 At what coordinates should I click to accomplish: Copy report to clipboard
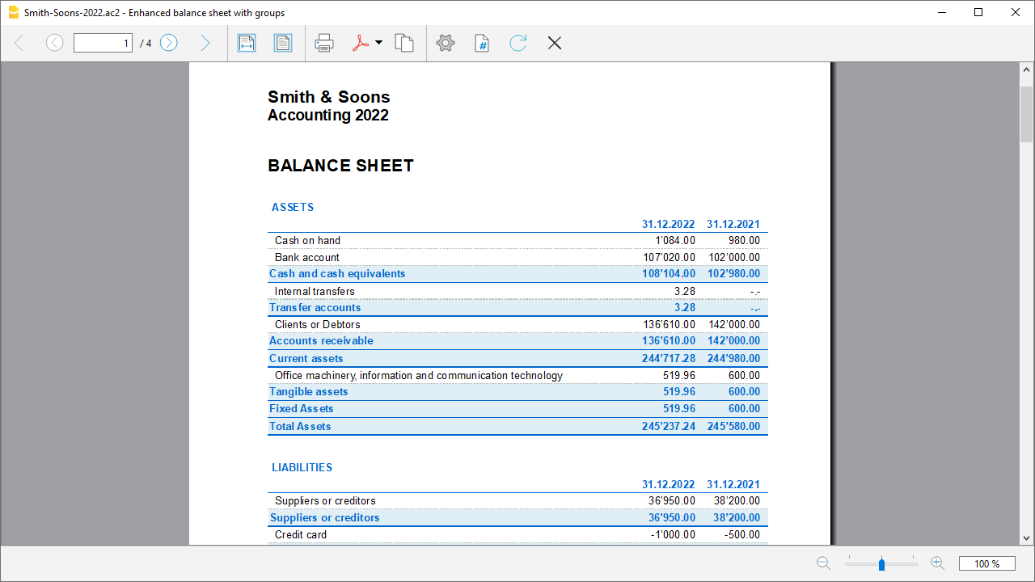pyautogui.click(x=404, y=43)
